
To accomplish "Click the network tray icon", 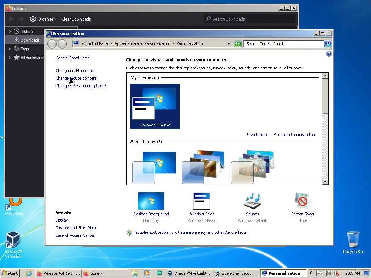I will coord(328,273).
